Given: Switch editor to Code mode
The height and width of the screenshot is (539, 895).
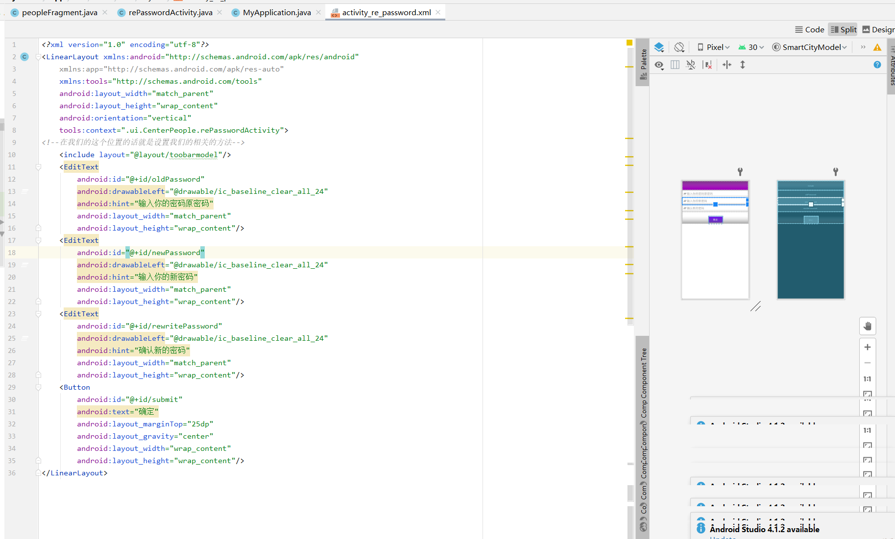Looking at the screenshot, I should click(809, 29).
